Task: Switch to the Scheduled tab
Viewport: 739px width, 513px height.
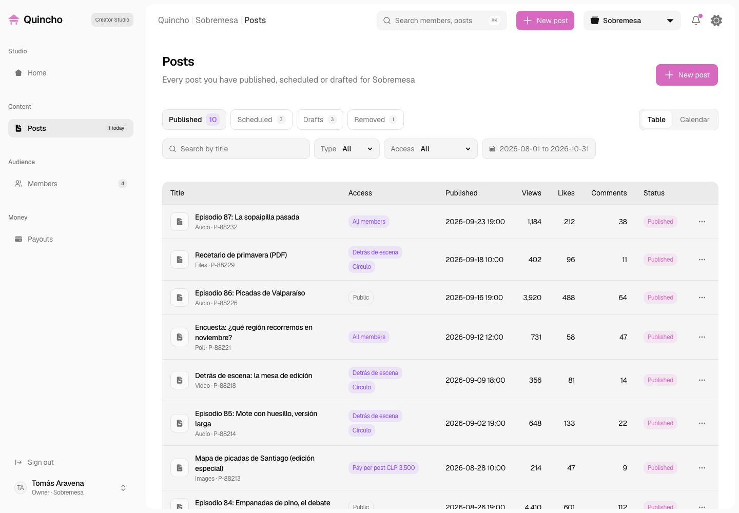Action: pyautogui.click(x=261, y=120)
